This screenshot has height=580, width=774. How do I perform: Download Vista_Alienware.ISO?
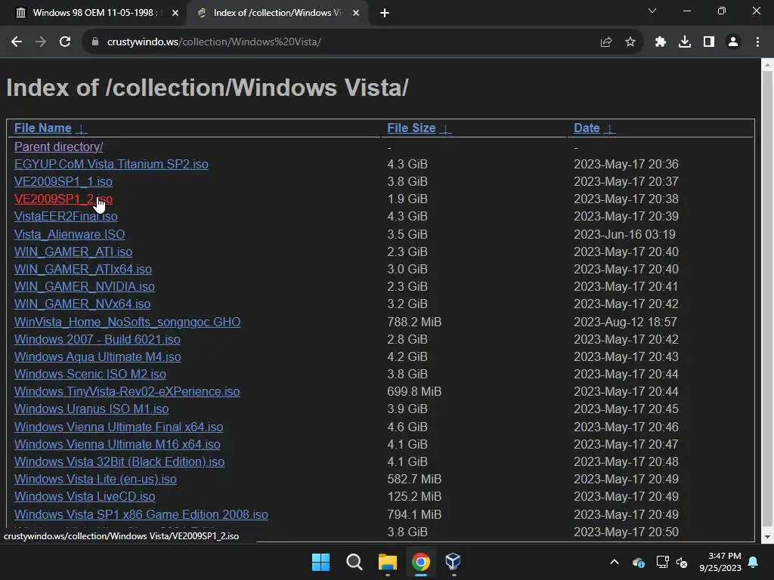[x=70, y=234]
